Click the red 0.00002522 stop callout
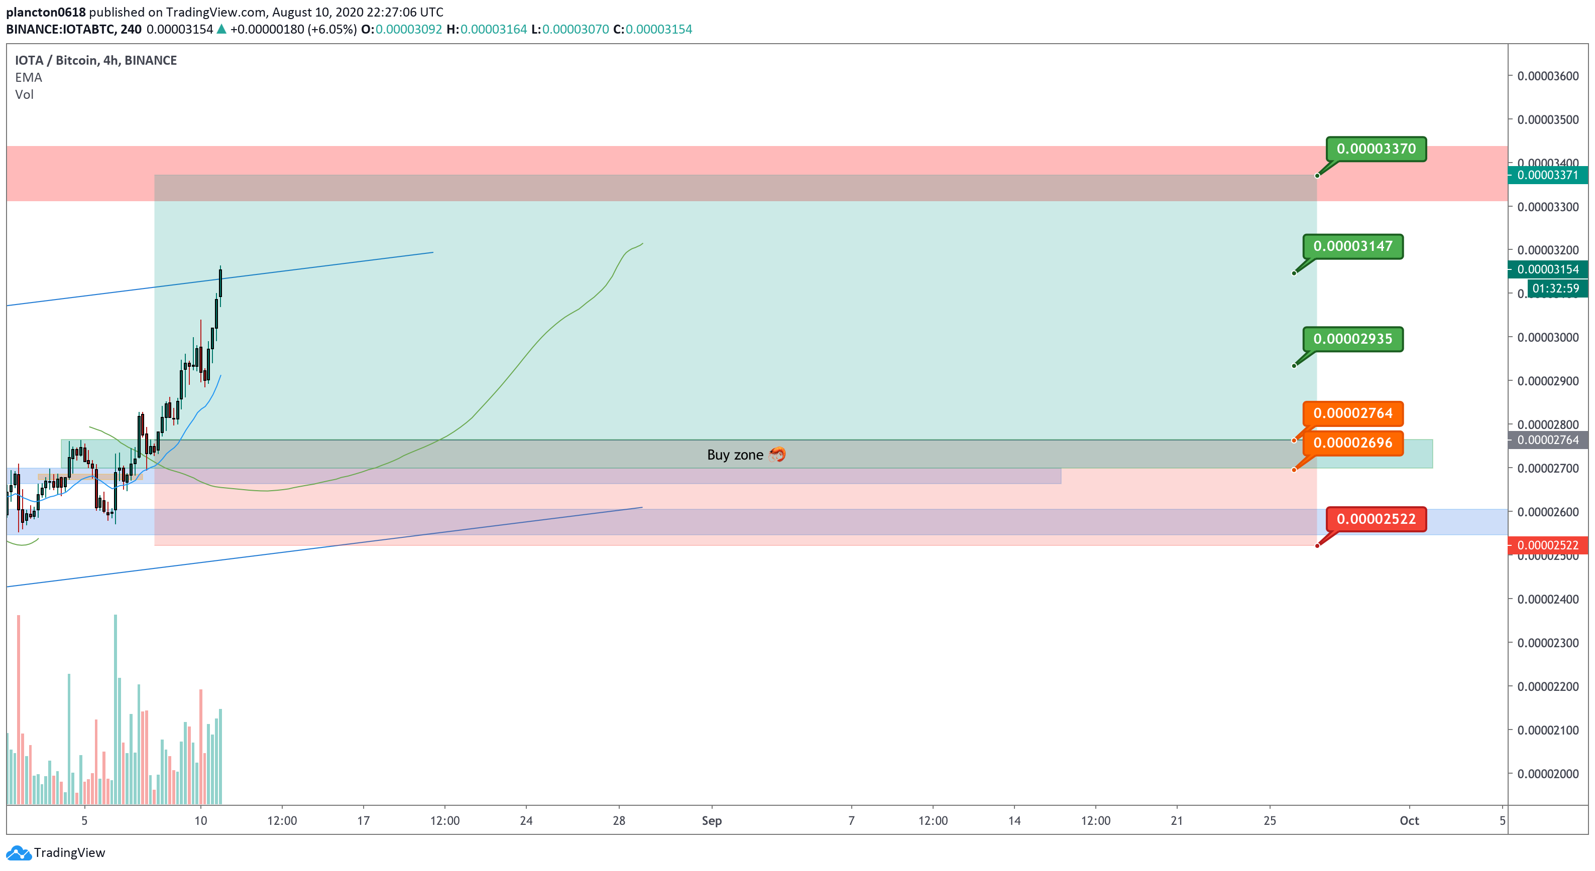This screenshot has height=871, width=1595. click(1376, 519)
